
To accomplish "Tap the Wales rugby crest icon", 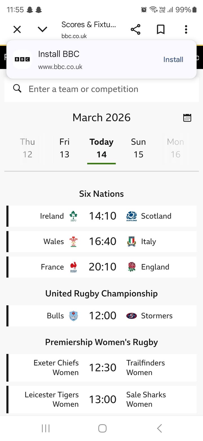I will point(74,242).
